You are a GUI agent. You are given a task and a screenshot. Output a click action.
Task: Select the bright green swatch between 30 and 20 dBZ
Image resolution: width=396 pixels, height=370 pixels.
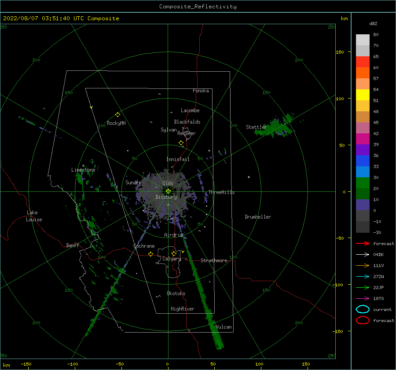point(363,183)
